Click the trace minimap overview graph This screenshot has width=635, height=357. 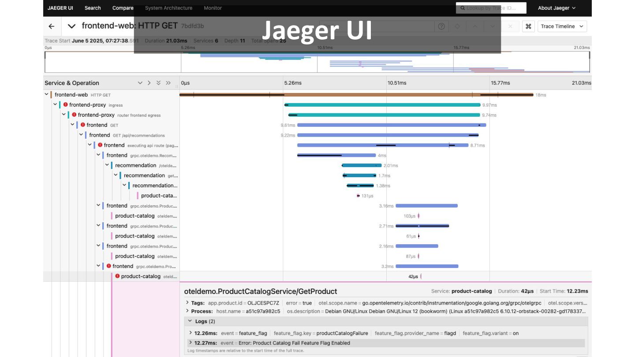click(x=317, y=62)
